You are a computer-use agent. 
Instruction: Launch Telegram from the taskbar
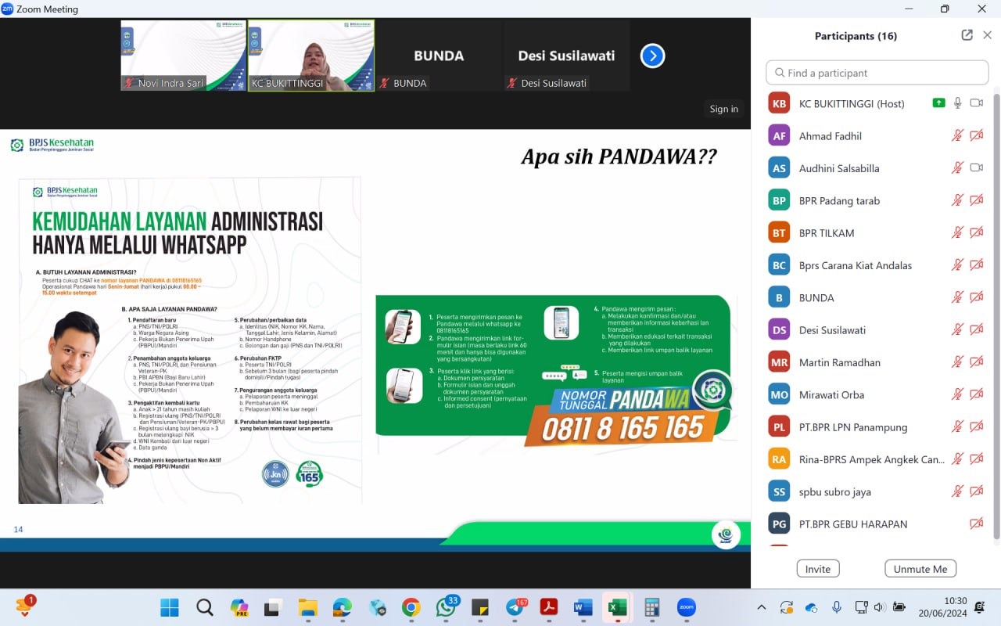[515, 607]
